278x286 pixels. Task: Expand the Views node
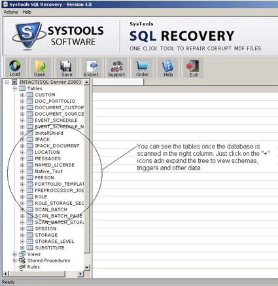pos(14,254)
